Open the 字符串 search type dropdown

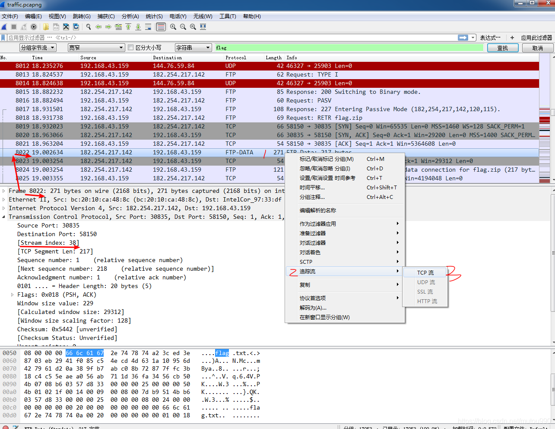(193, 48)
